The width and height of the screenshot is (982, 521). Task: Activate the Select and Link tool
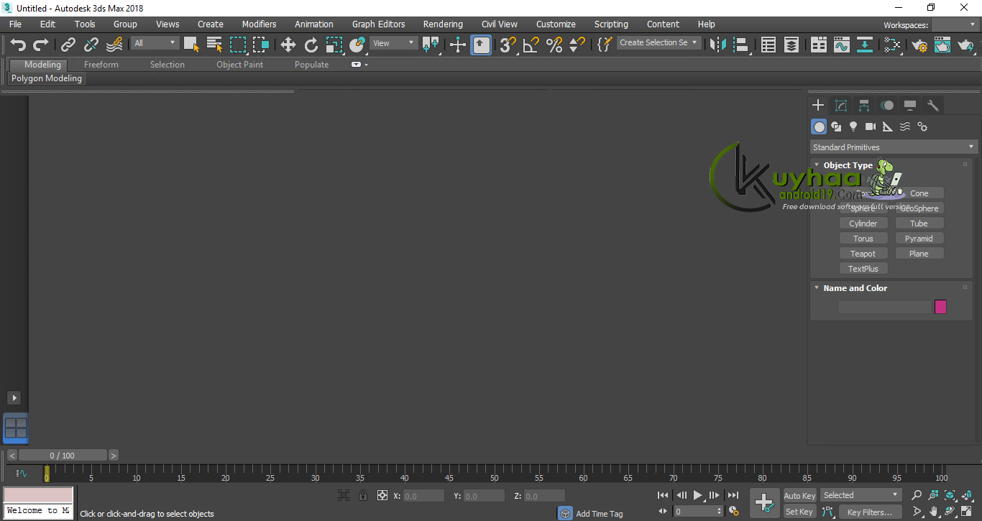(68, 45)
